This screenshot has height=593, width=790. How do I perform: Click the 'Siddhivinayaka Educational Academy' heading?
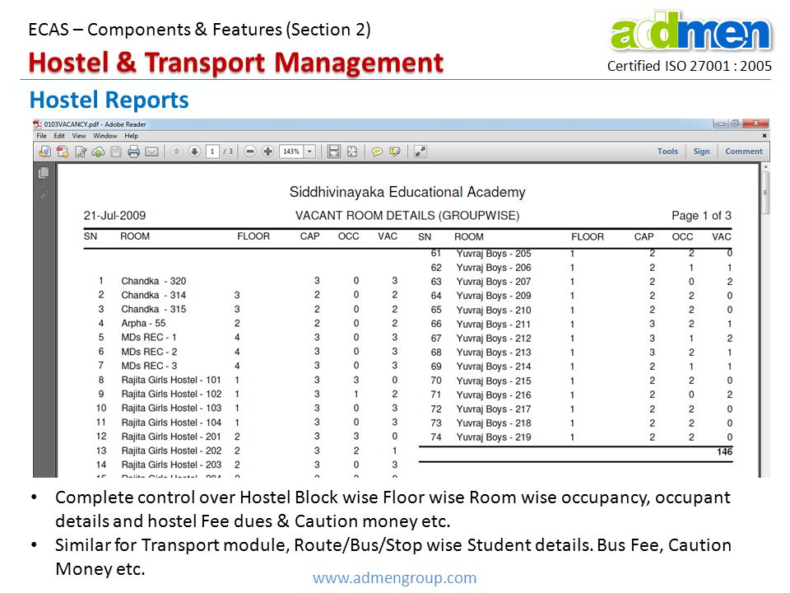407,192
